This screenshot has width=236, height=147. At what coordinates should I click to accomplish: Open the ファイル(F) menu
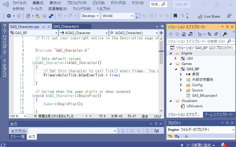point(19,3)
